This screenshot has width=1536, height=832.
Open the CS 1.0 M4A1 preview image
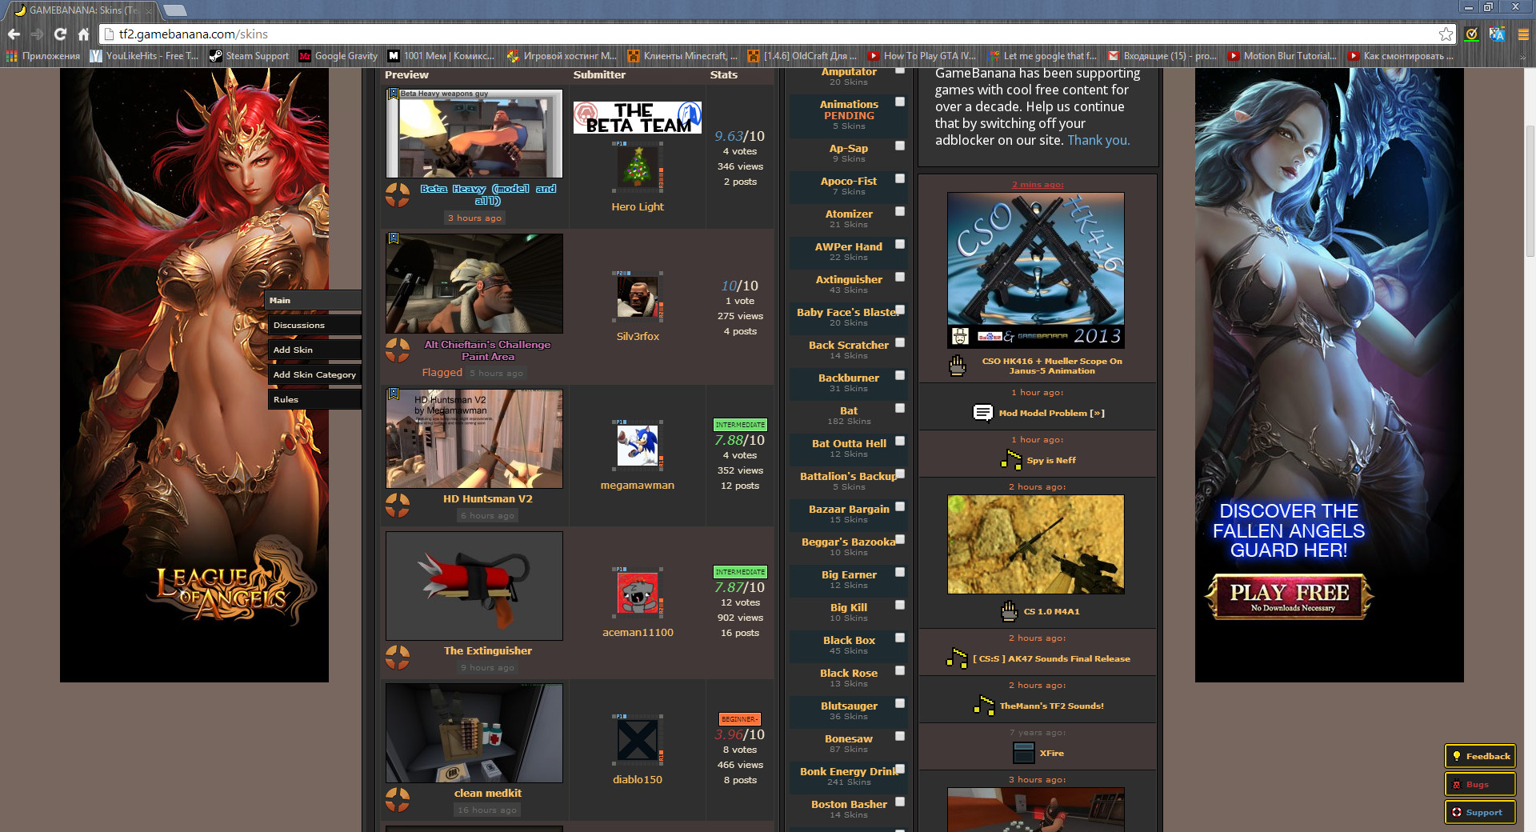pyautogui.click(x=1036, y=544)
